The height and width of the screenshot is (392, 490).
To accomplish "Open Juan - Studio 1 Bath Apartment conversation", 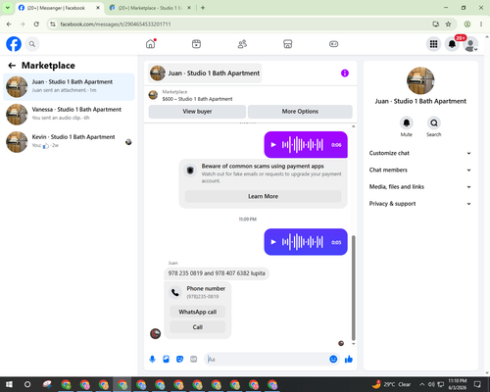I will click(69, 87).
